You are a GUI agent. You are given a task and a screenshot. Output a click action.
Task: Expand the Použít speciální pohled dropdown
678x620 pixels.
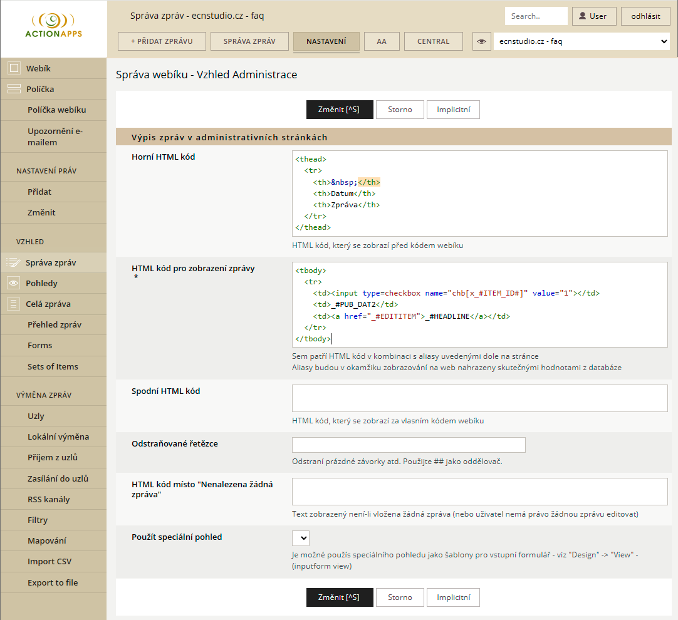pyautogui.click(x=301, y=538)
